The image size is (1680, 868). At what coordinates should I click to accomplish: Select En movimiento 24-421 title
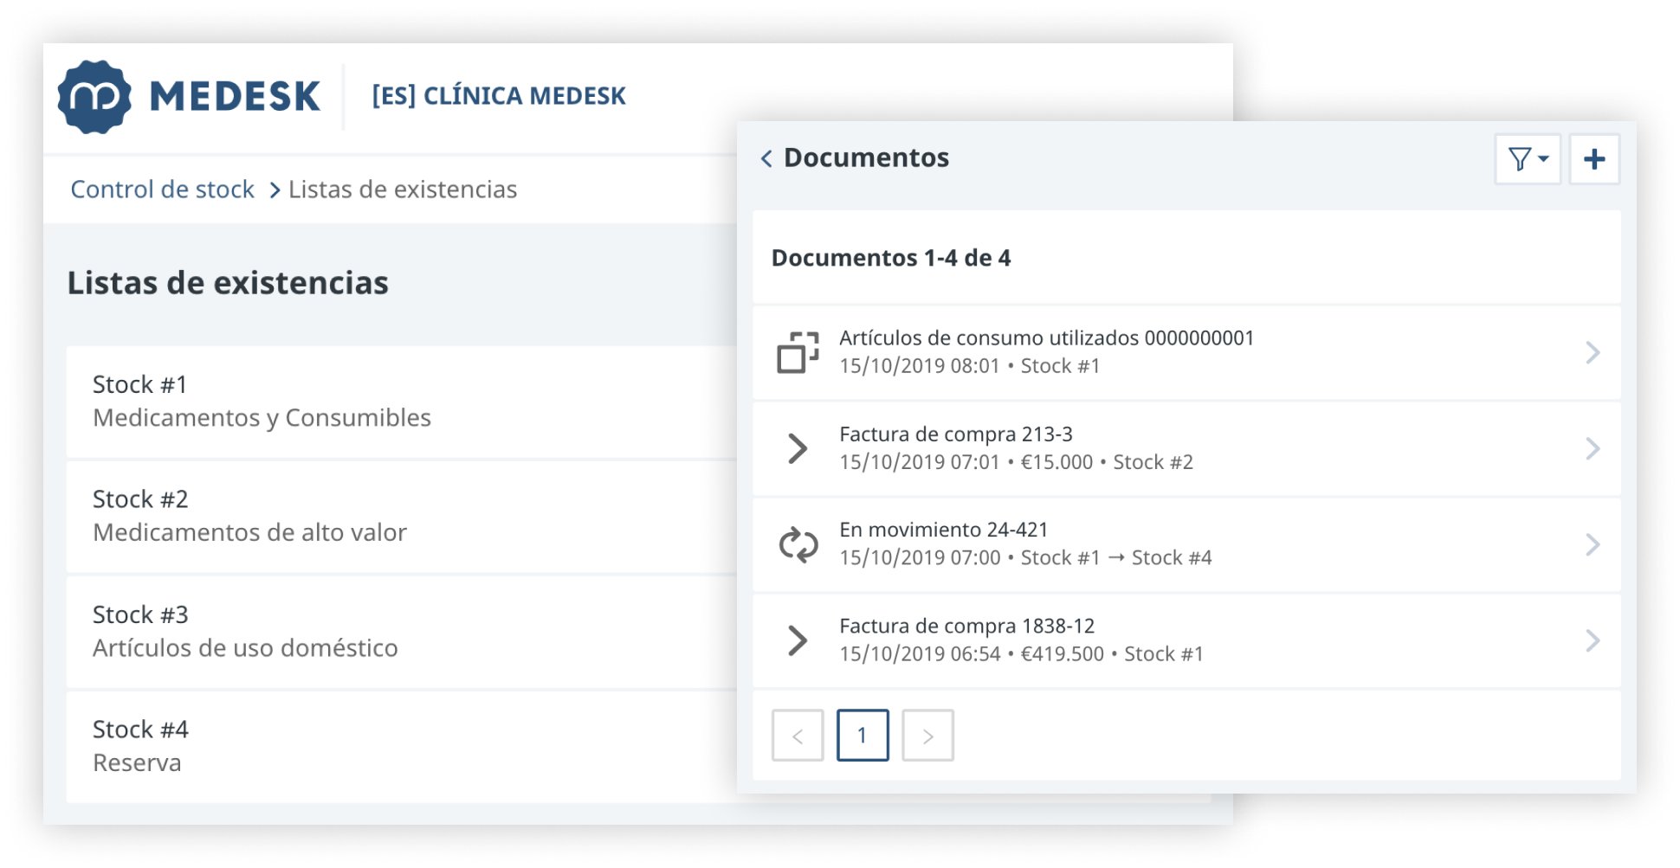pos(944,530)
